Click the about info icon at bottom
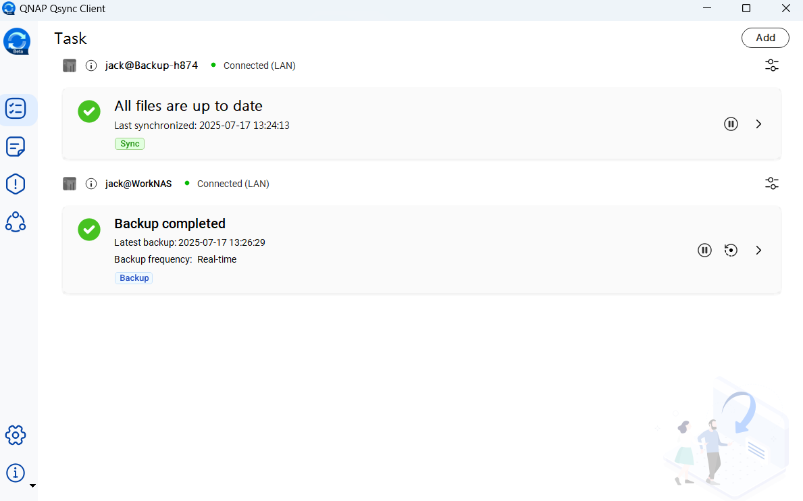Image resolution: width=803 pixels, height=501 pixels. [x=16, y=473]
